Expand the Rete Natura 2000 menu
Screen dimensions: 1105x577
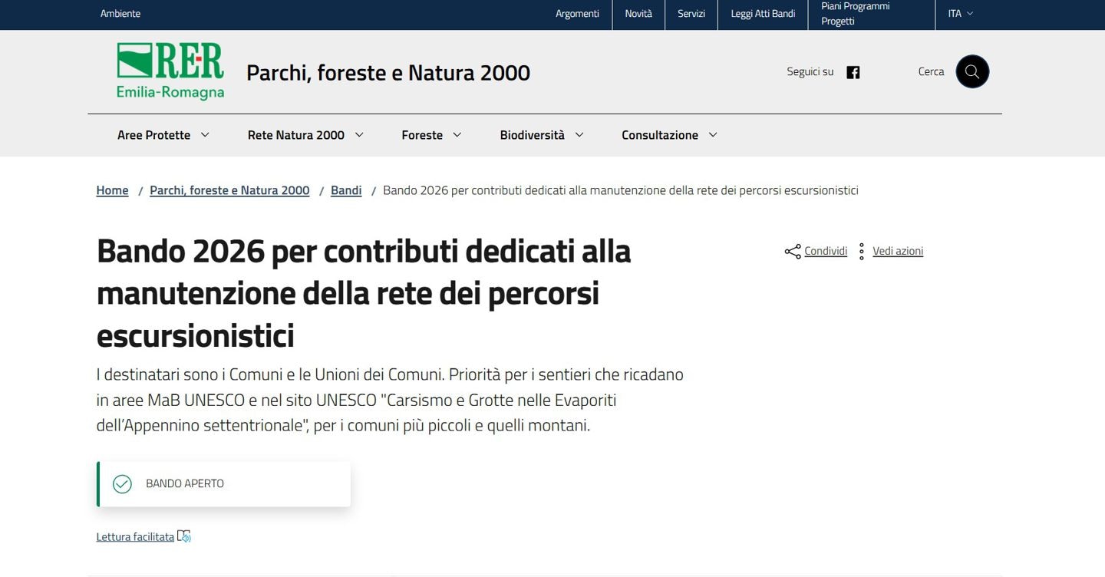[x=305, y=135]
